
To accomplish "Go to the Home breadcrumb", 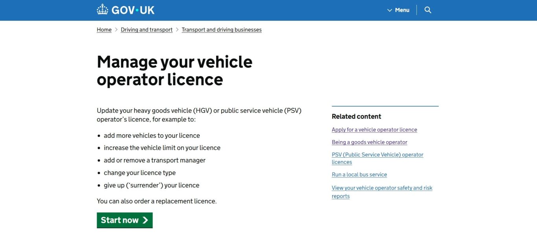I will 104,30.
